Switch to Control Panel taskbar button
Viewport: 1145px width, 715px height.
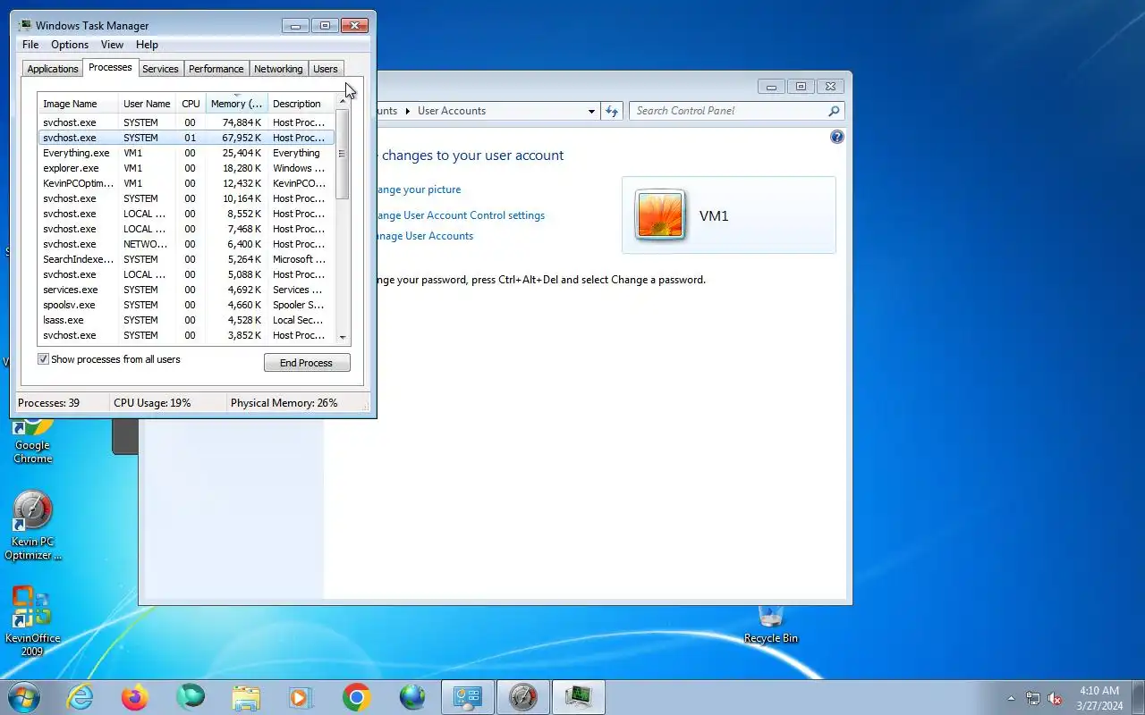(x=468, y=697)
